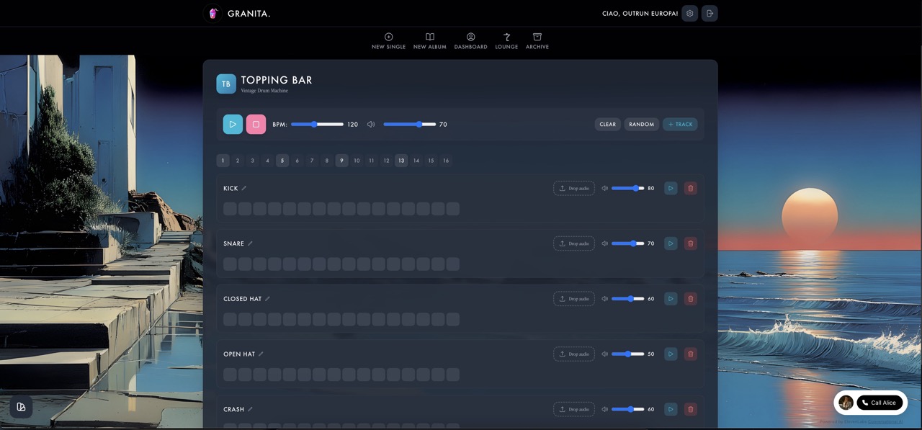
Task: Delete the Crash track
Action: pos(690,409)
